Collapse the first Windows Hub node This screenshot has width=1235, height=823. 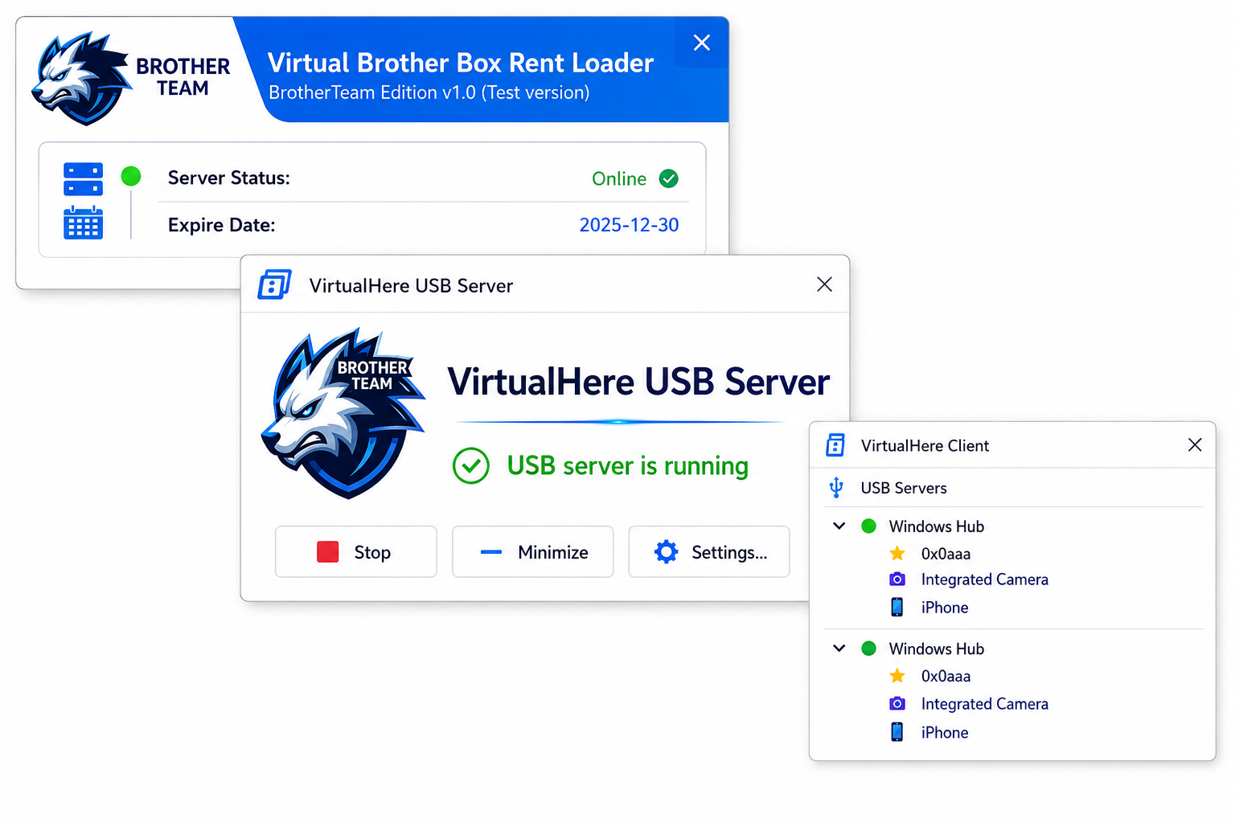pyautogui.click(x=839, y=526)
